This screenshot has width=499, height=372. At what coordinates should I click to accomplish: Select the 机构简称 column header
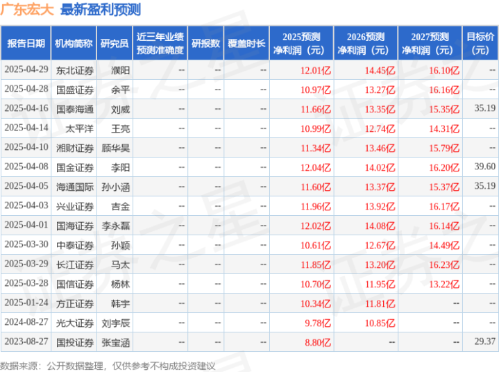pyautogui.click(x=74, y=43)
